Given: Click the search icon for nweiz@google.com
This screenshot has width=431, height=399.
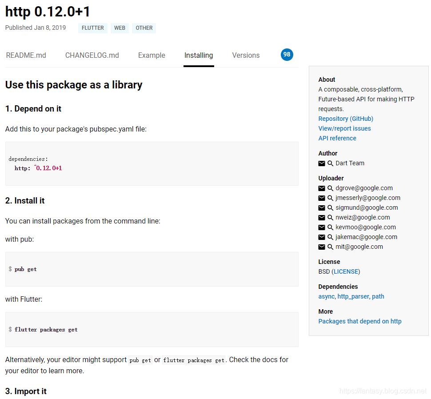Looking at the screenshot, I should coord(331,218).
